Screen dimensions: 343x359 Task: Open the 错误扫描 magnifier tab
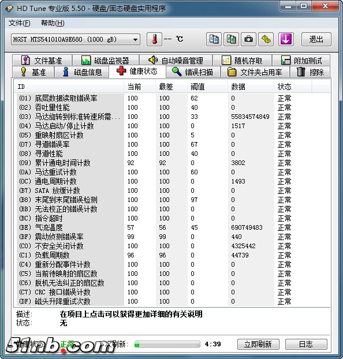(193, 72)
